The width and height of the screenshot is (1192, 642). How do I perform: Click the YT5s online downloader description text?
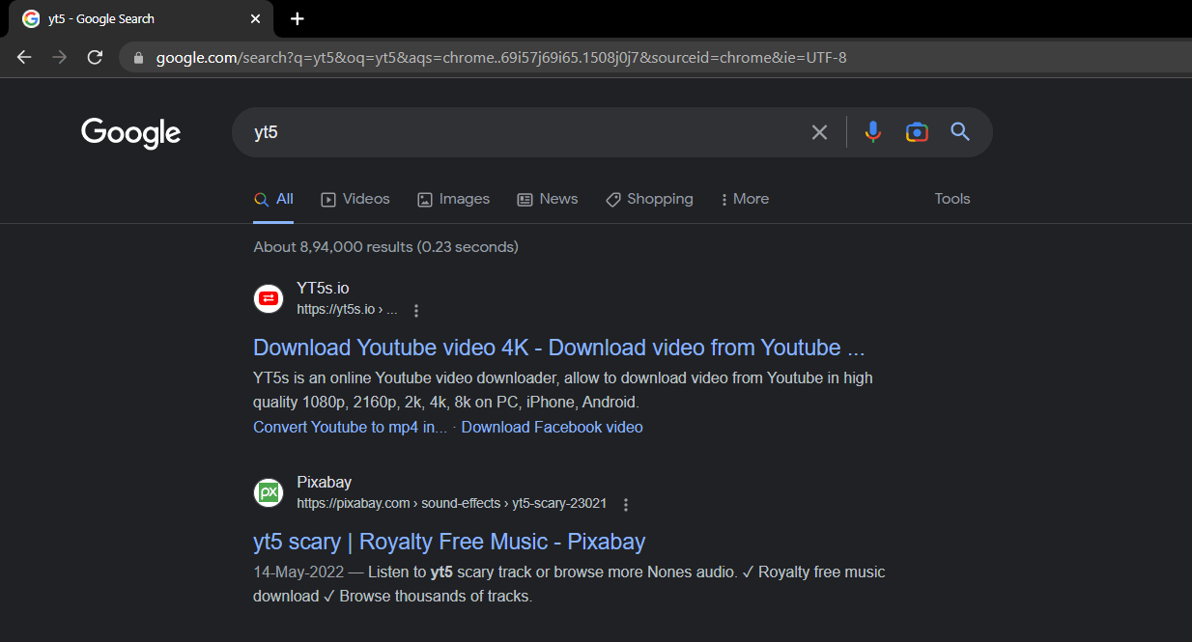[x=563, y=390]
